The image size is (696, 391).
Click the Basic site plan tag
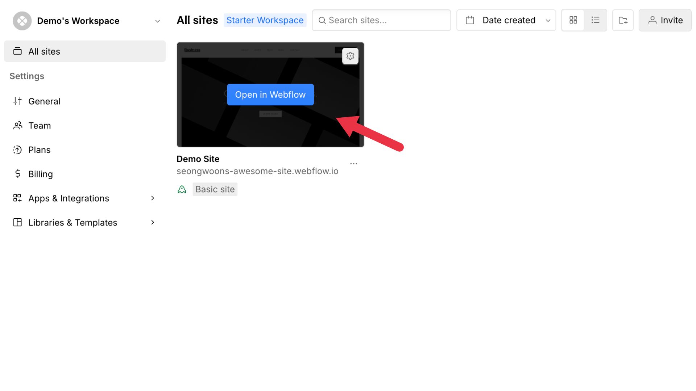[x=215, y=189]
